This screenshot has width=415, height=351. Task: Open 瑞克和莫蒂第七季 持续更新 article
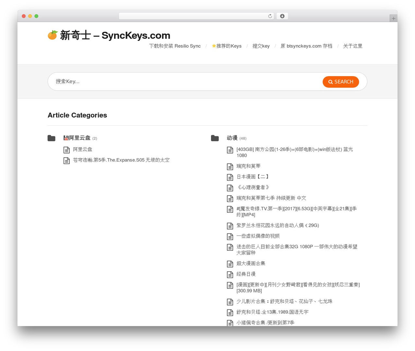271,198
